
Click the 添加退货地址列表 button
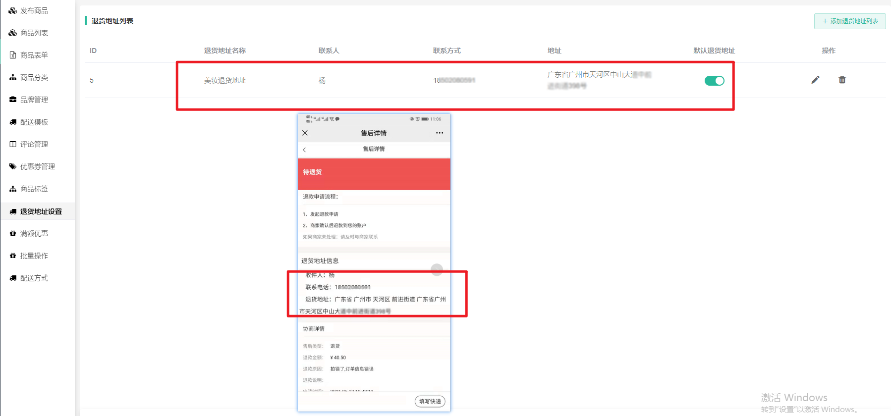[850, 21]
